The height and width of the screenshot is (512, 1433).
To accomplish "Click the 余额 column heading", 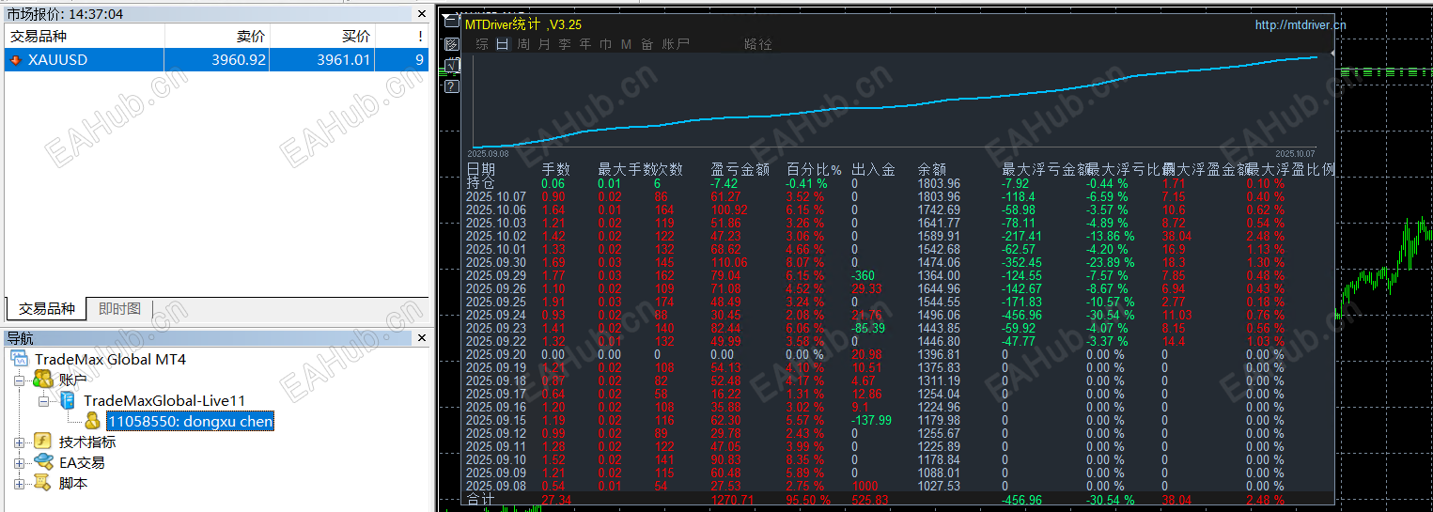I will pyautogui.click(x=932, y=169).
